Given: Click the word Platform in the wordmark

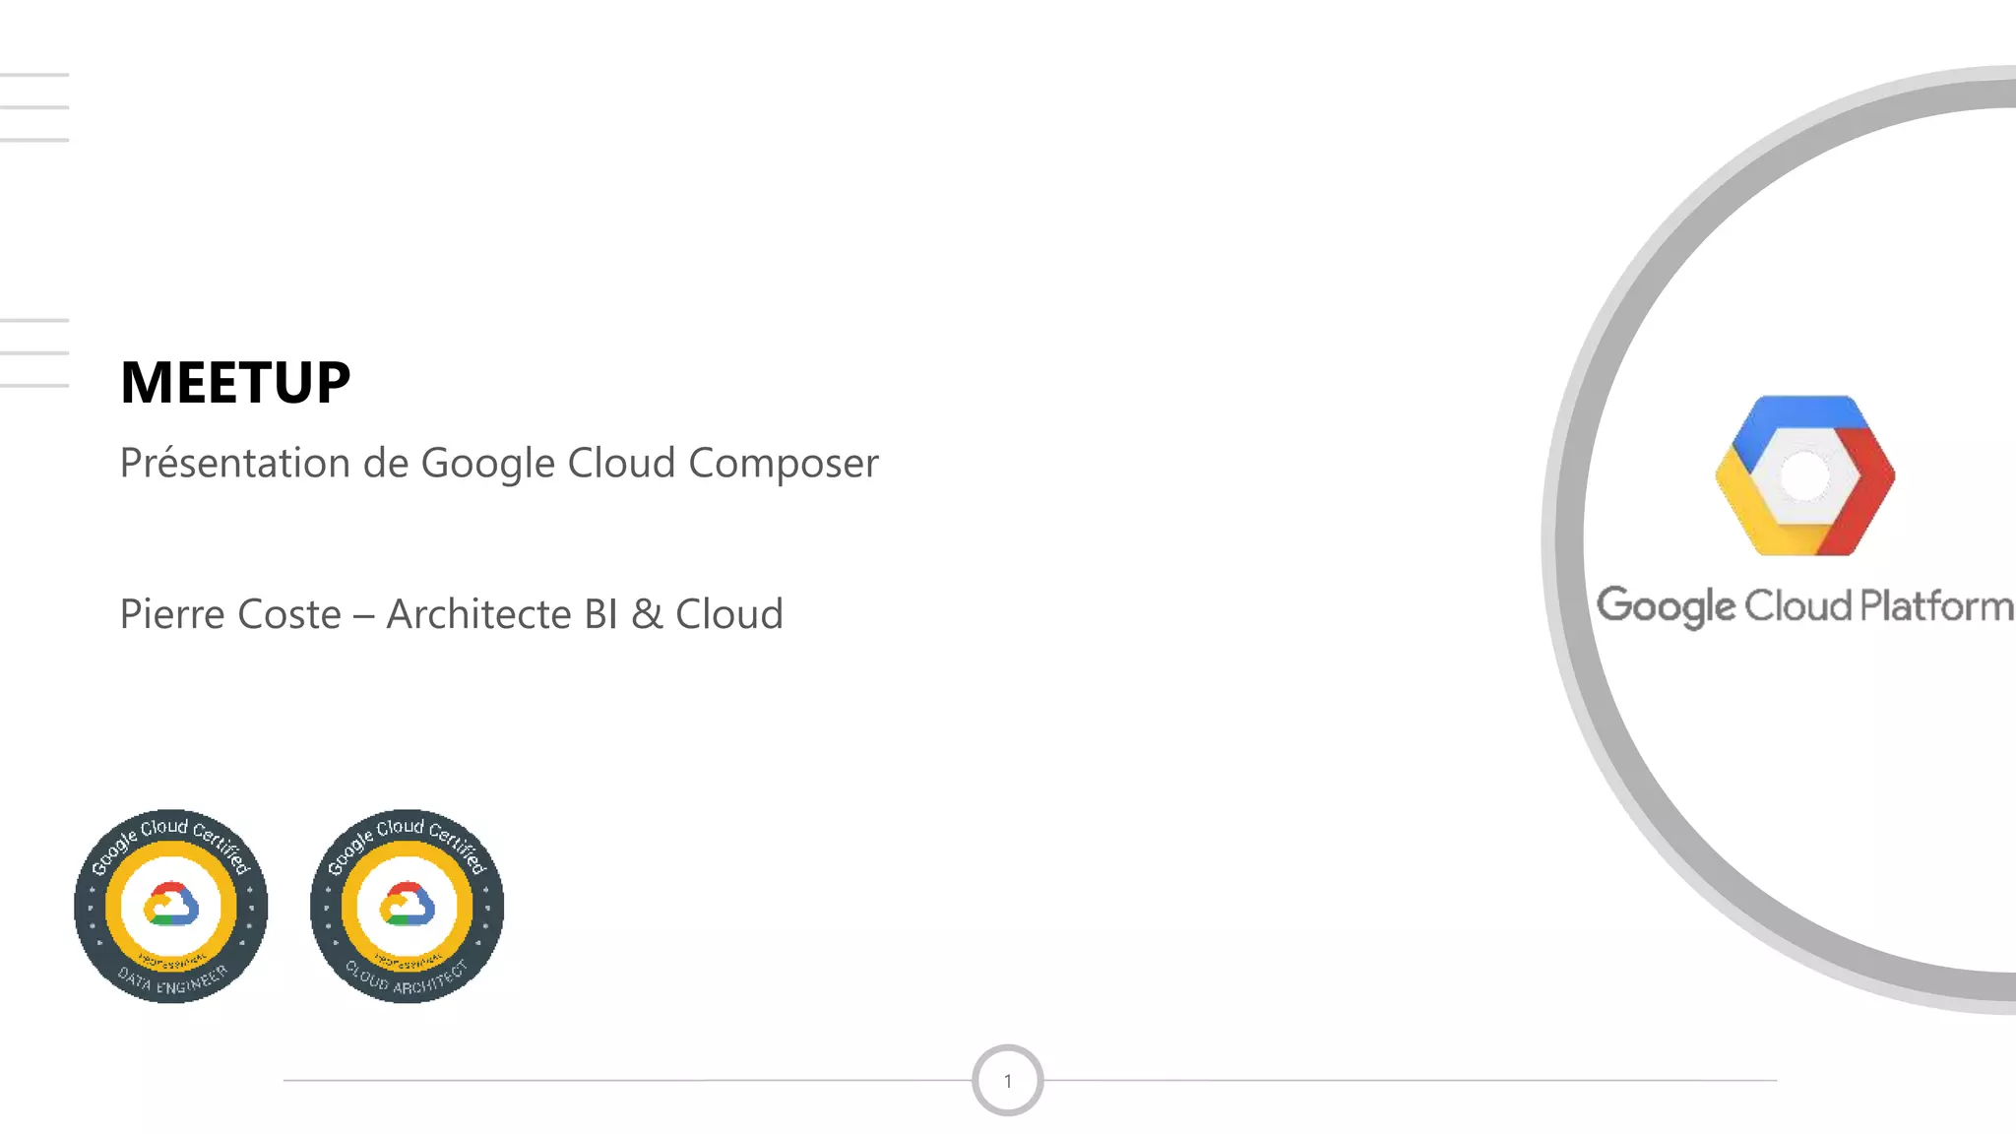Looking at the screenshot, I should pos(1936,605).
